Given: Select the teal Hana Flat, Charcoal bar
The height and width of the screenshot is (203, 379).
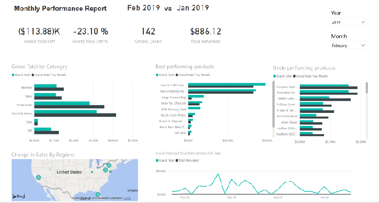Looking at the screenshot, I should pyautogui.click(x=195, y=102).
